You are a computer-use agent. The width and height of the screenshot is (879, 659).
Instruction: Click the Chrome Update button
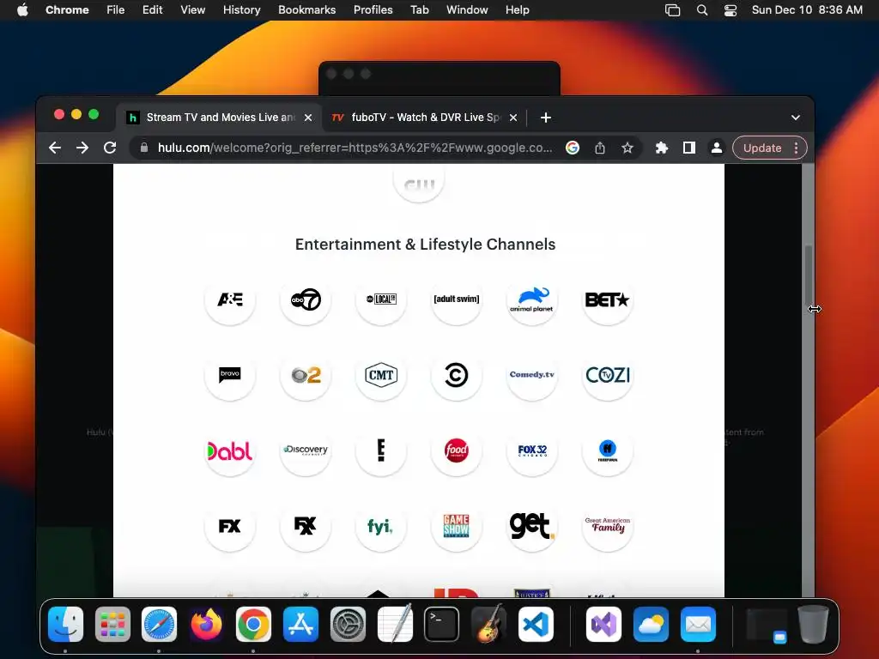pyautogui.click(x=762, y=148)
